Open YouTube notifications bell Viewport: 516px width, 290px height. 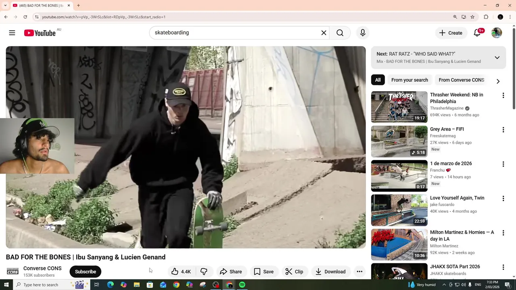coord(477,33)
